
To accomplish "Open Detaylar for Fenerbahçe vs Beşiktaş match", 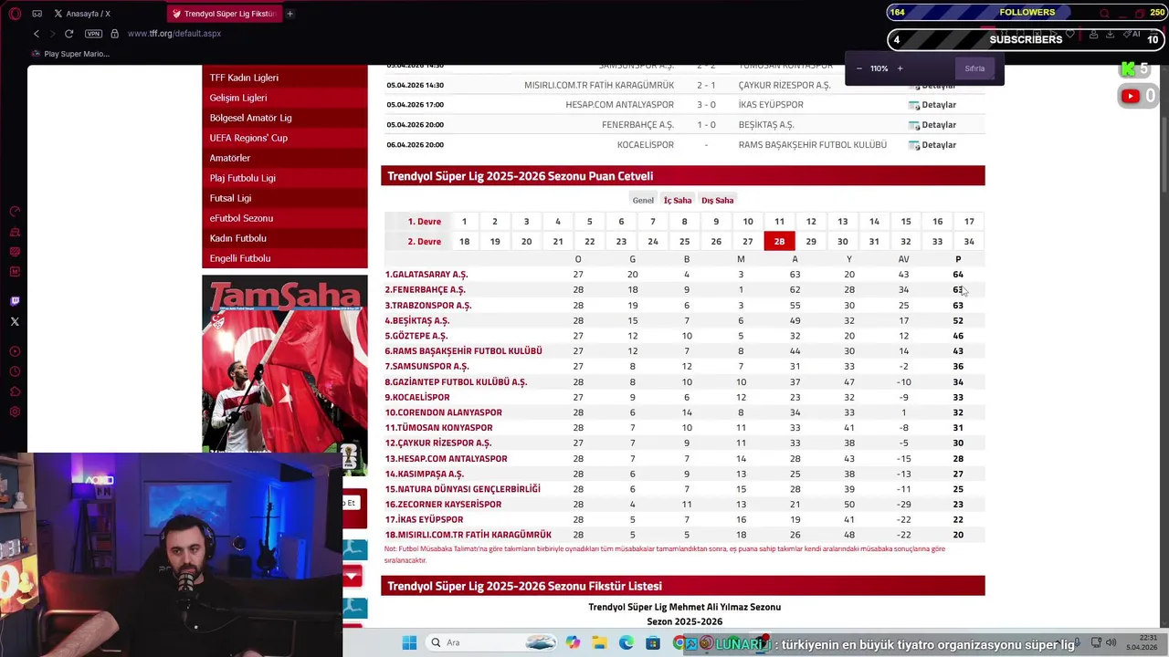I will click(932, 125).
